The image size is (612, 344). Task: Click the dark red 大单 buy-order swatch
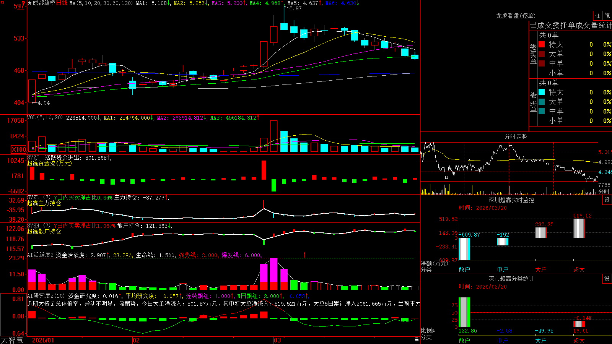pyautogui.click(x=542, y=54)
